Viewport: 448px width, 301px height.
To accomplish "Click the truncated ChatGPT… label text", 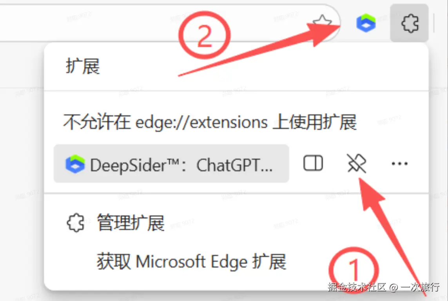I will point(234,165).
